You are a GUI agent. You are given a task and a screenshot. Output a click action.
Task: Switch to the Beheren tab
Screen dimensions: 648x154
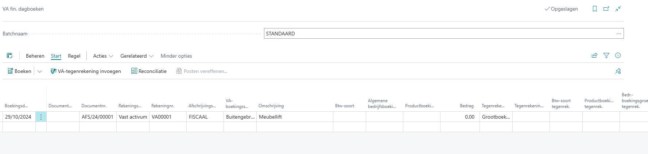tap(35, 56)
